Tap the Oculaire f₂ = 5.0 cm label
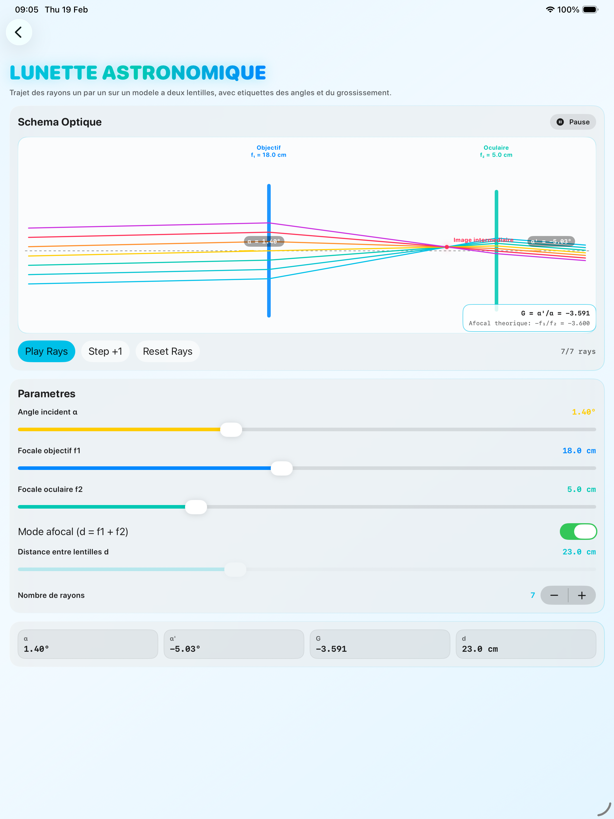Image resolution: width=614 pixels, height=819 pixels. click(x=496, y=151)
